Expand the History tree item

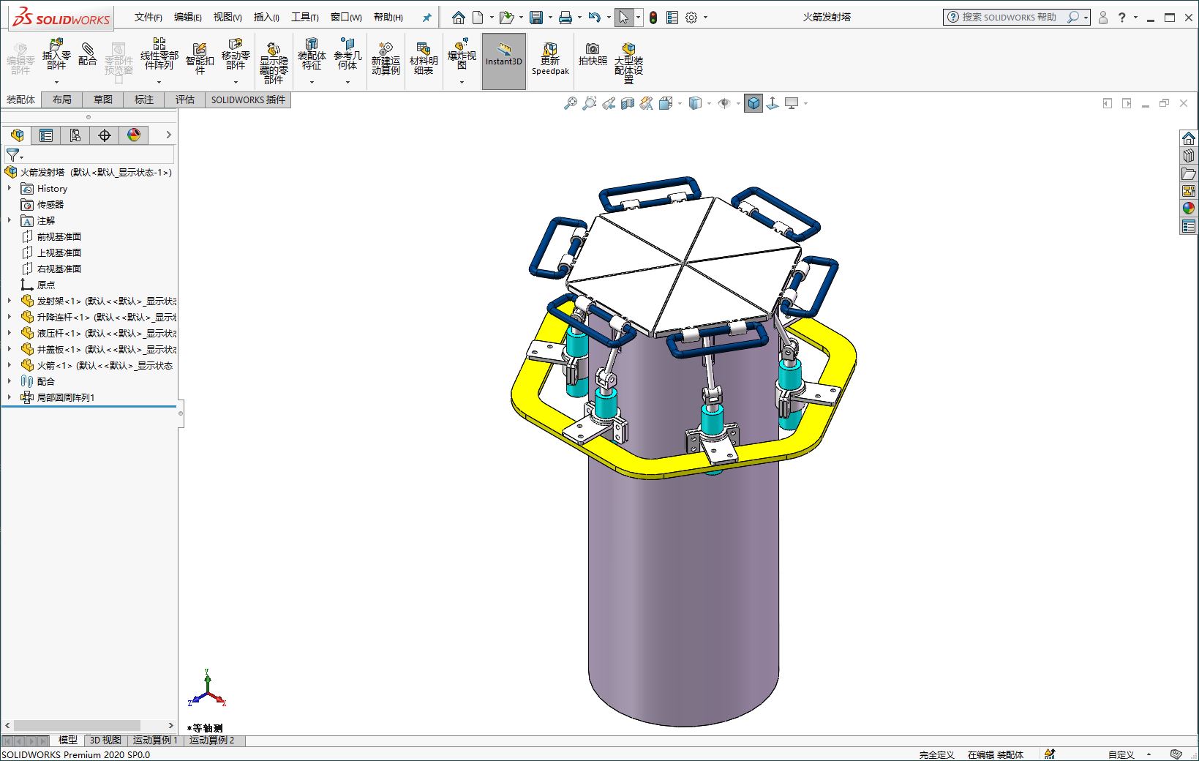click(x=10, y=188)
